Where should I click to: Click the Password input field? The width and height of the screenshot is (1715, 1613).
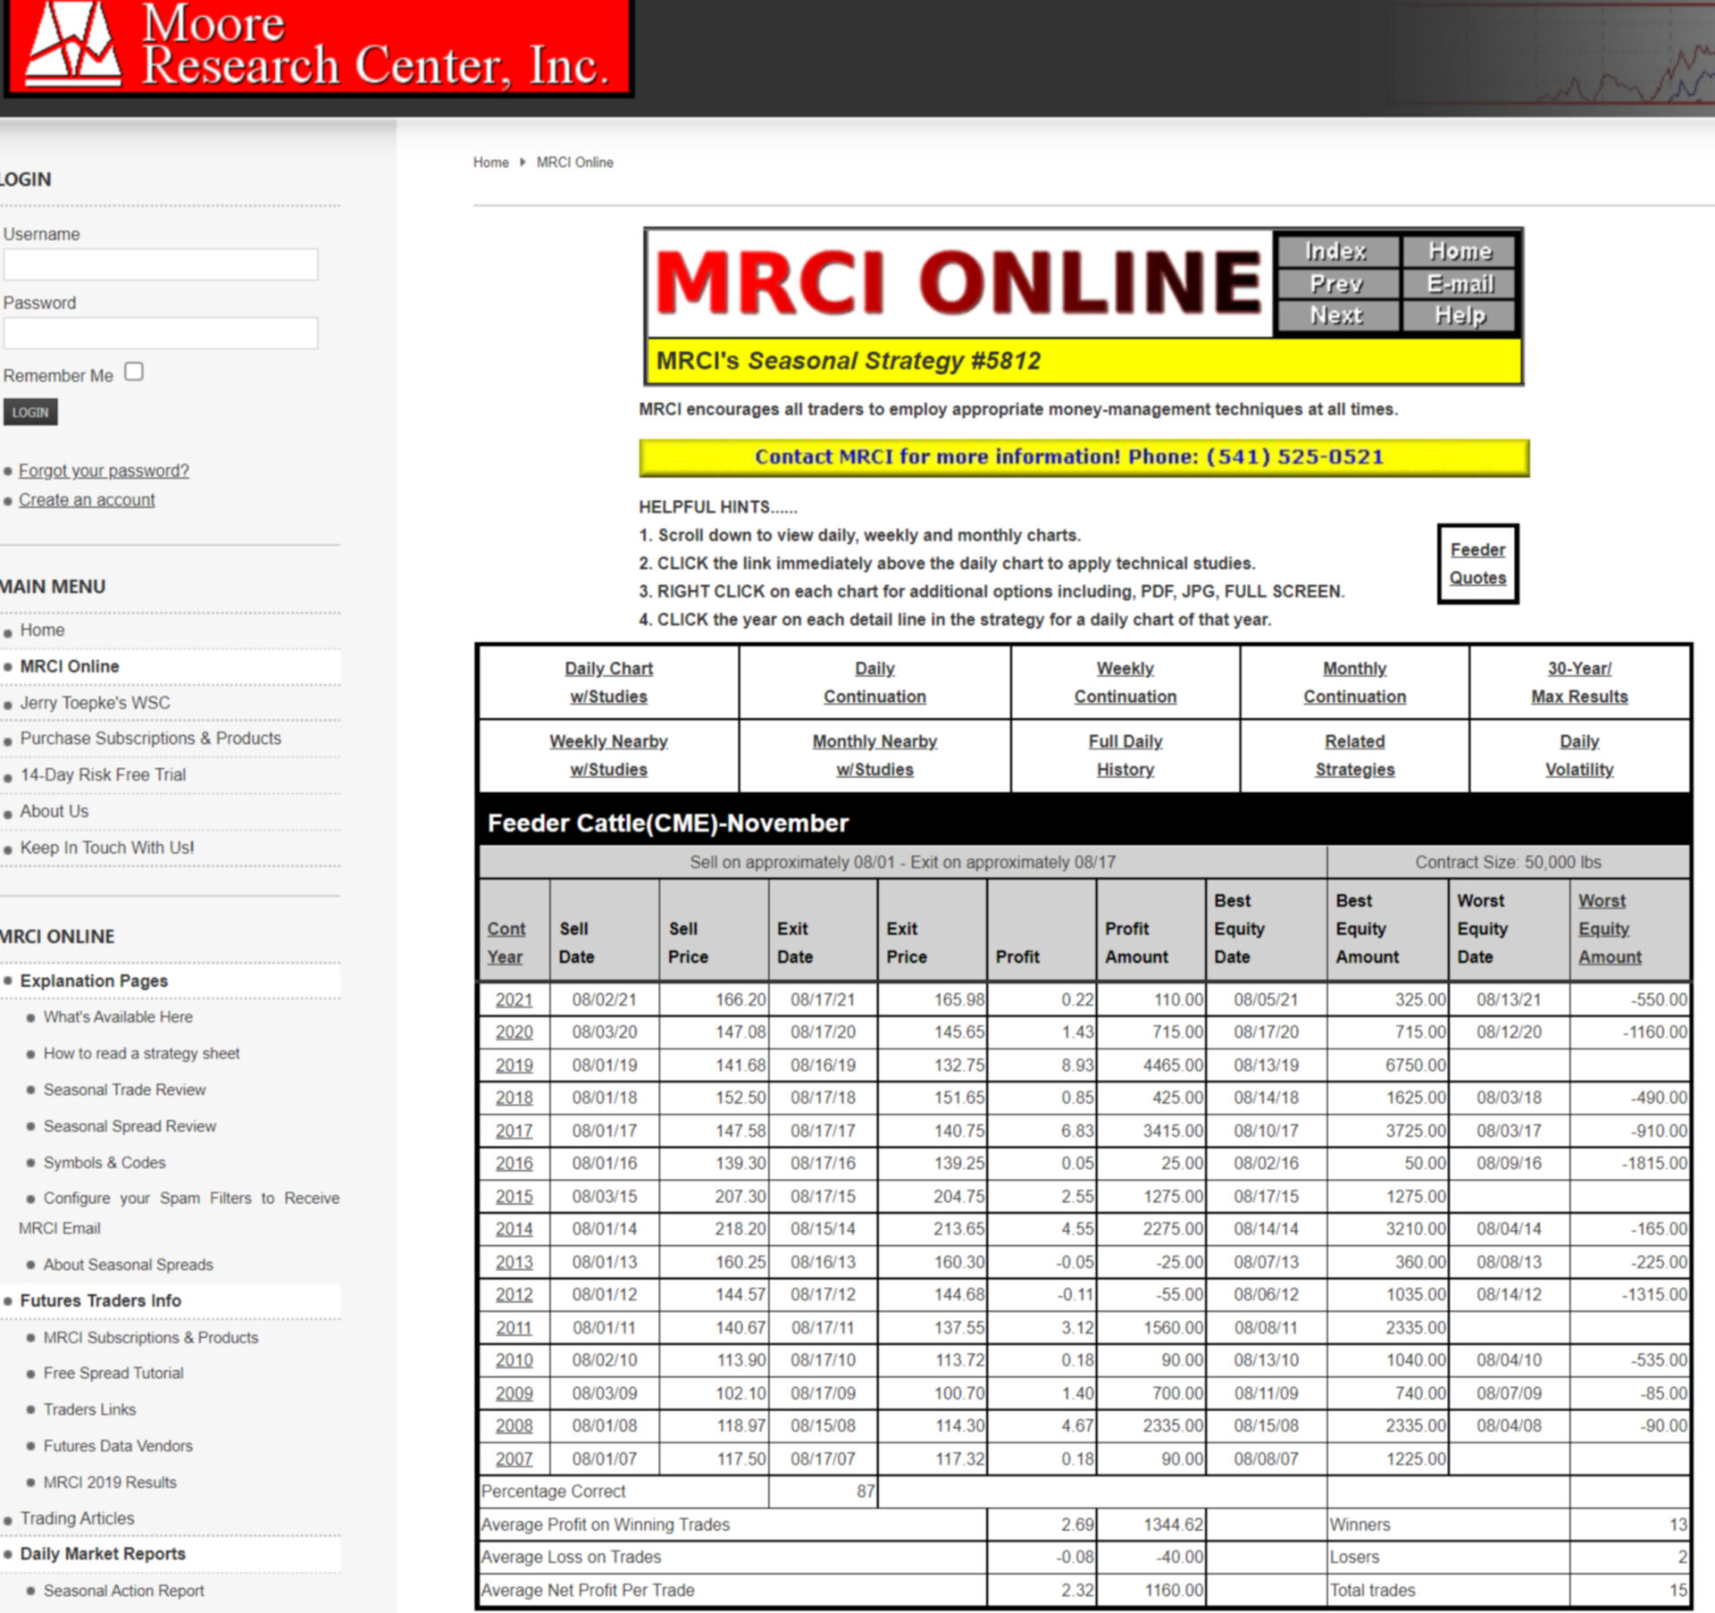pyautogui.click(x=161, y=333)
